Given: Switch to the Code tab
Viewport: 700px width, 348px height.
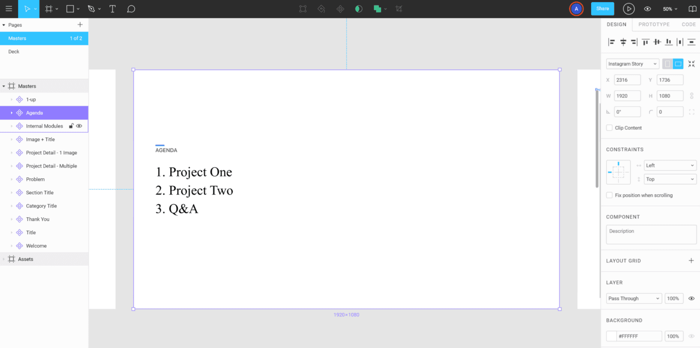Looking at the screenshot, I should point(688,24).
